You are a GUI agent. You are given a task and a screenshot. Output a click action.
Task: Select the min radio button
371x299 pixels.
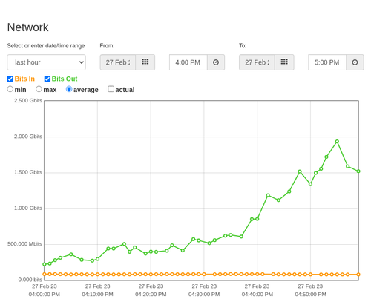(10, 89)
